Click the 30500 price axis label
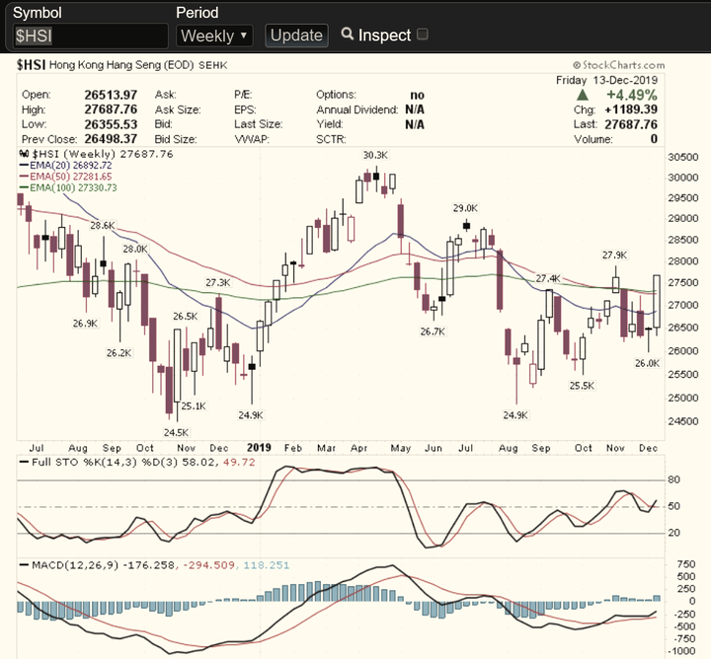This screenshot has height=659, width=711. 683,158
